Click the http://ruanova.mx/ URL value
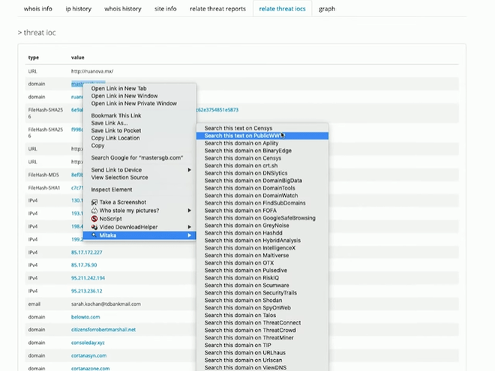Viewport: 495px width, 371px height. pyautogui.click(x=92, y=71)
